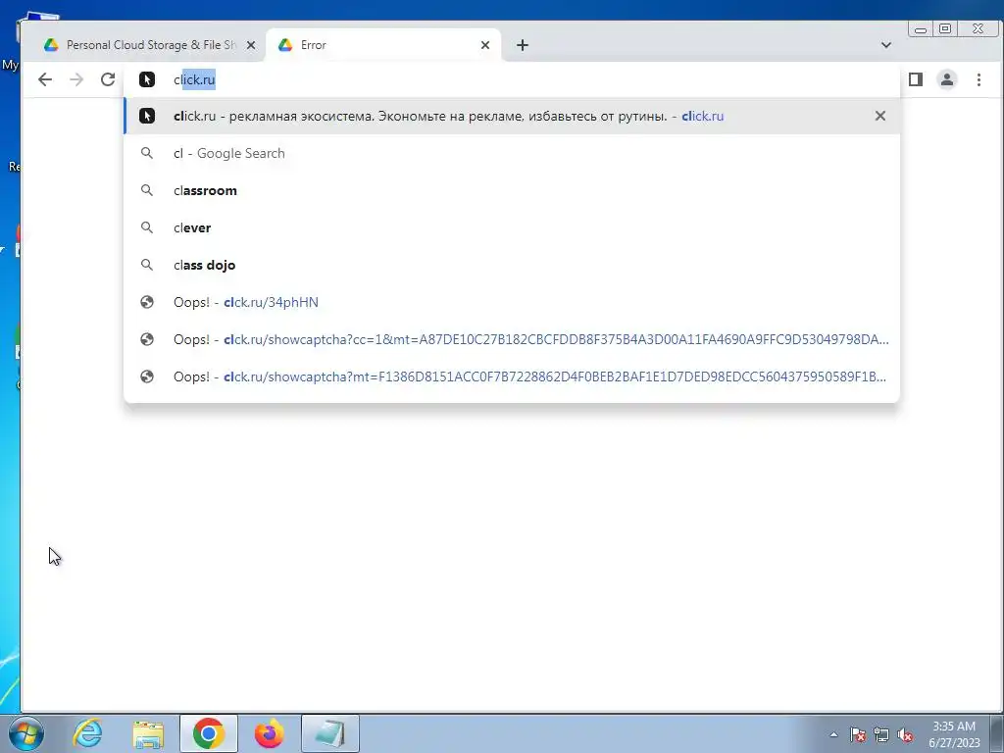The image size is (1004, 753).
Task: Show hidden tray icons arrow
Action: (x=833, y=734)
